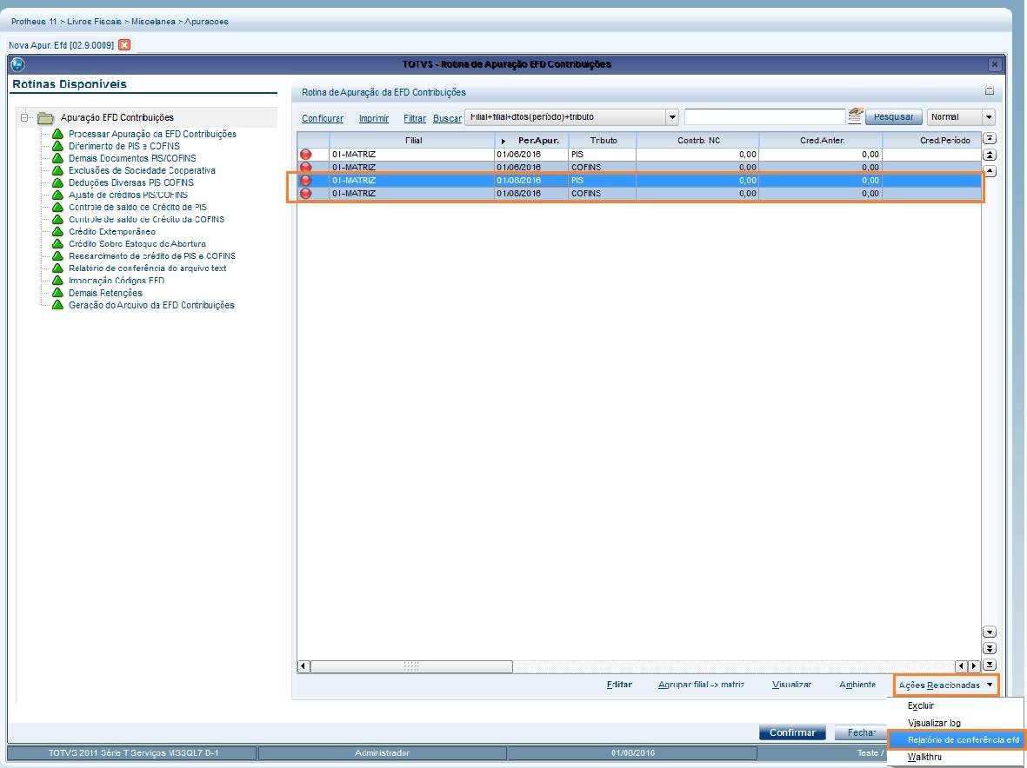Click the Confirmar button
Viewport: 1027px width, 768px height.
click(792, 732)
